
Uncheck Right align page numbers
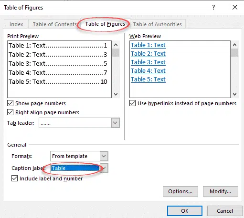tap(11, 112)
